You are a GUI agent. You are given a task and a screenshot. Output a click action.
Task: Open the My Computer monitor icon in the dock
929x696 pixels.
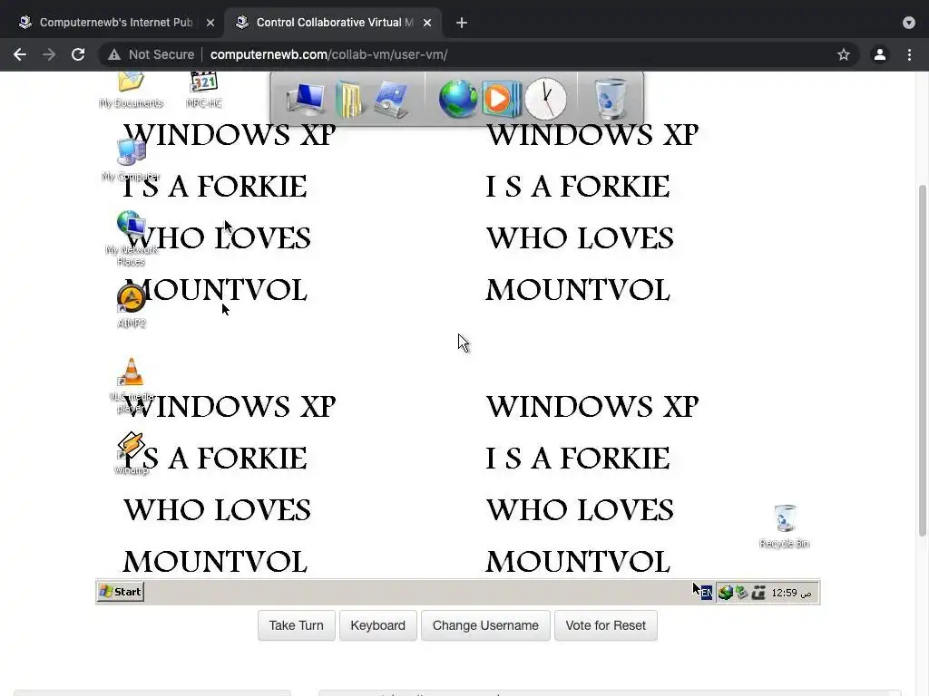click(x=305, y=100)
